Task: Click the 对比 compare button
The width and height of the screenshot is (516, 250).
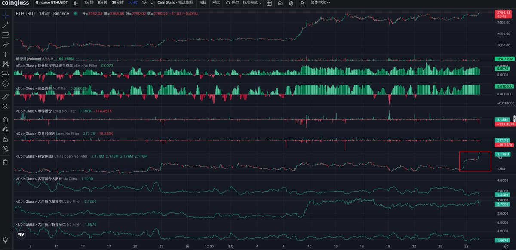Action: [216, 3]
